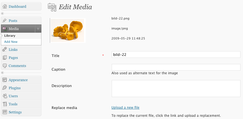Click the Appearance layout icon
The height and width of the screenshot is (119, 243).
[5, 80]
